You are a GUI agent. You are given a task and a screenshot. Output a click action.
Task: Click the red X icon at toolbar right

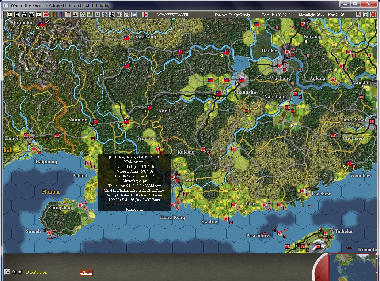tap(373, 15)
